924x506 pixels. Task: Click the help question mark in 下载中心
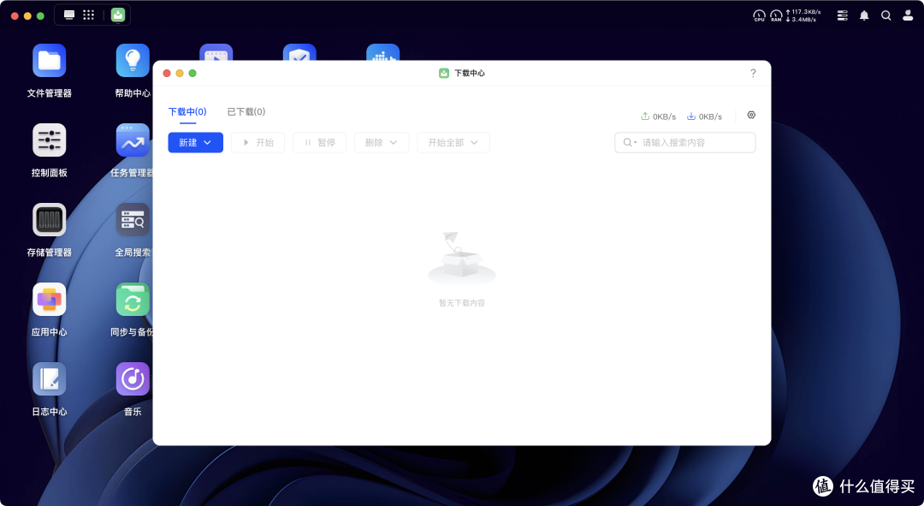pos(753,73)
